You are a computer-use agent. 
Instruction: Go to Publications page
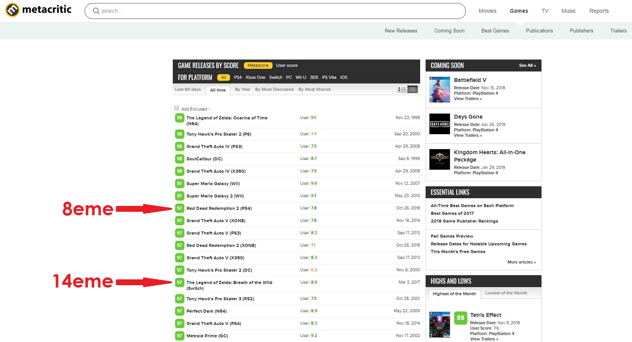click(x=539, y=31)
